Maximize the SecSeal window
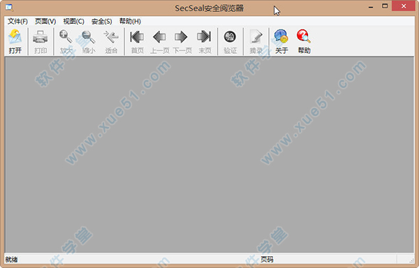The width and height of the screenshot is (419, 268). click(385, 6)
